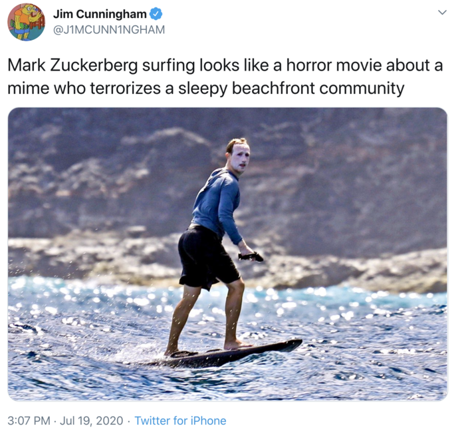Open Jim Cunningham's profile avatar

(x=26, y=22)
